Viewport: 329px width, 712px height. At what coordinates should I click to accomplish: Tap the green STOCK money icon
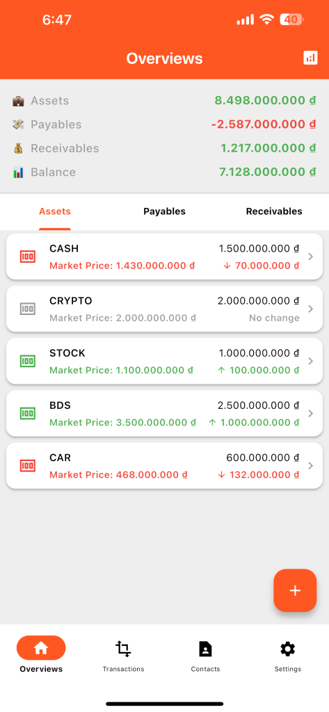click(28, 361)
